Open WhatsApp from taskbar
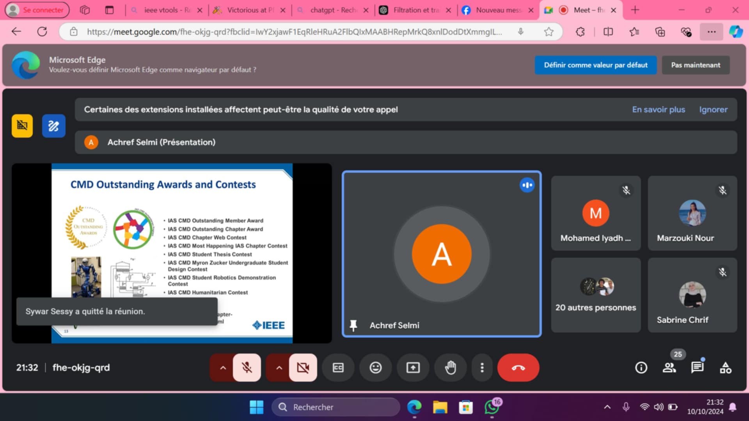The width and height of the screenshot is (749, 421). [492, 407]
